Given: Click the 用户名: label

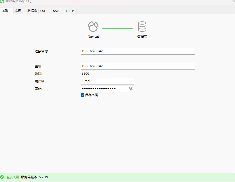Looking at the screenshot, I should click(40, 81).
